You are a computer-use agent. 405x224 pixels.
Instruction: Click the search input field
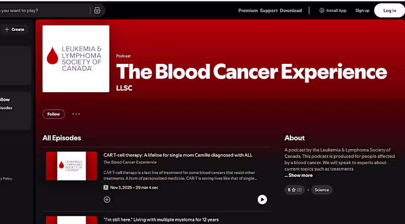pyautogui.click(x=44, y=11)
